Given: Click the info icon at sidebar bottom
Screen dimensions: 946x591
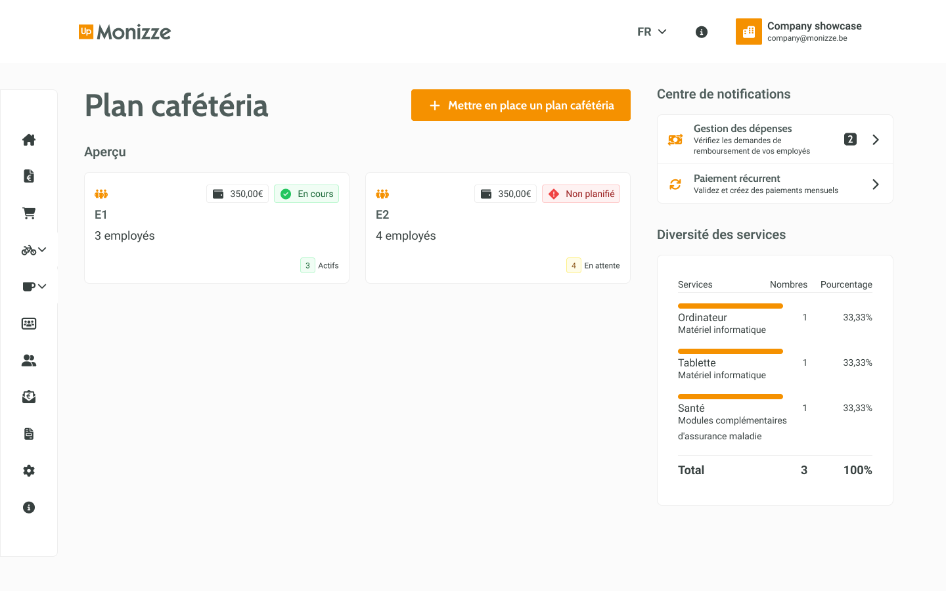Looking at the screenshot, I should point(28,507).
